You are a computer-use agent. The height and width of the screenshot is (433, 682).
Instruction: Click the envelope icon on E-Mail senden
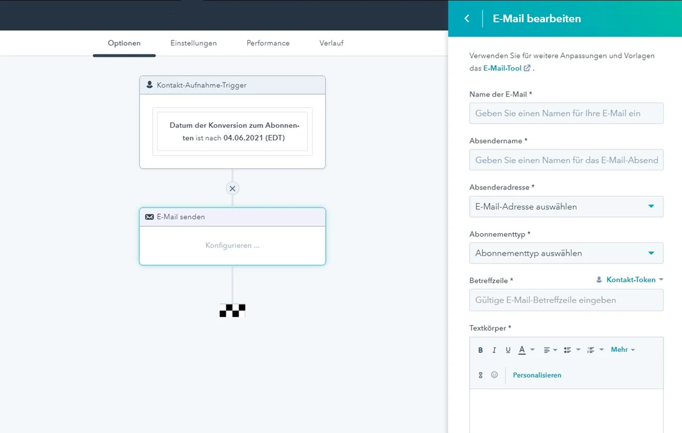(x=149, y=217)
